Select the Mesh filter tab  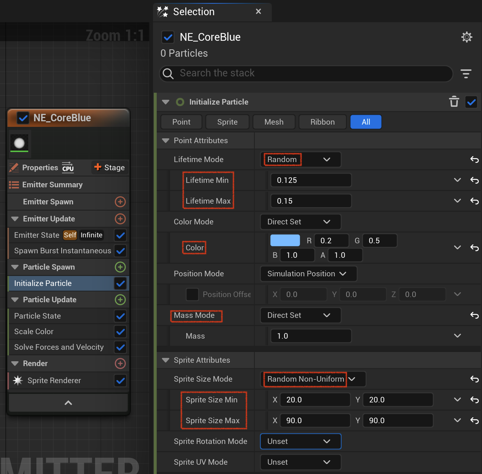click(x=274, y=122)
